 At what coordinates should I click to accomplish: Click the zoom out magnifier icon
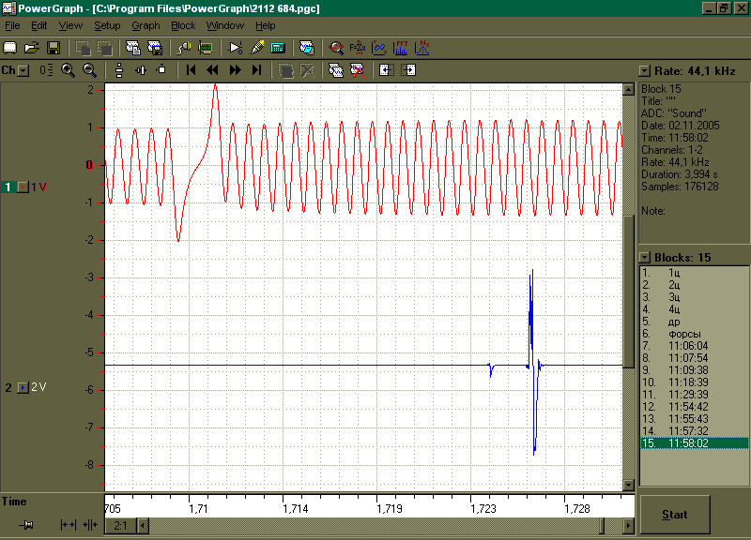click(89, 70)
